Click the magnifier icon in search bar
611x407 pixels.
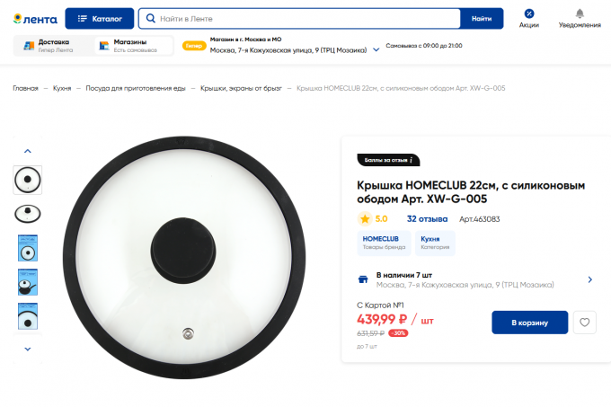coord(150,18)
